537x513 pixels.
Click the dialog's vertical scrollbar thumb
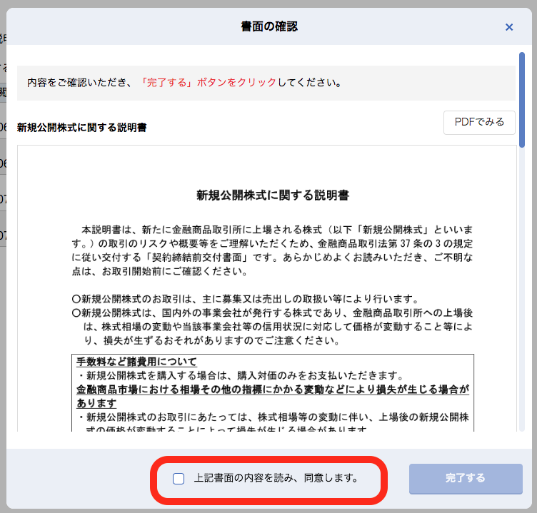pyautogui.click(x=522, y=100)
